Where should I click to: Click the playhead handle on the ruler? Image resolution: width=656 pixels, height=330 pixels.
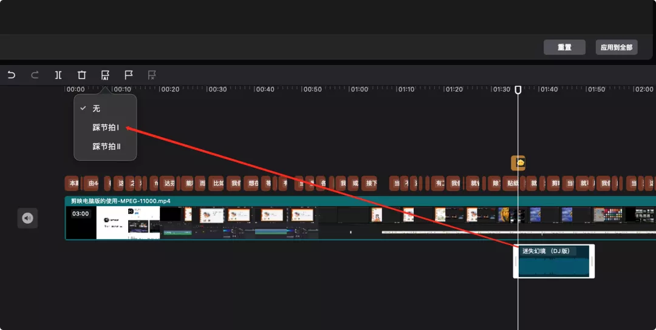(x=518, y=90)
